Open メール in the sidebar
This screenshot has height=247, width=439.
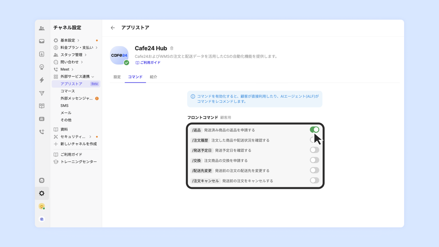pyautogui.click(x=66, y=113)
